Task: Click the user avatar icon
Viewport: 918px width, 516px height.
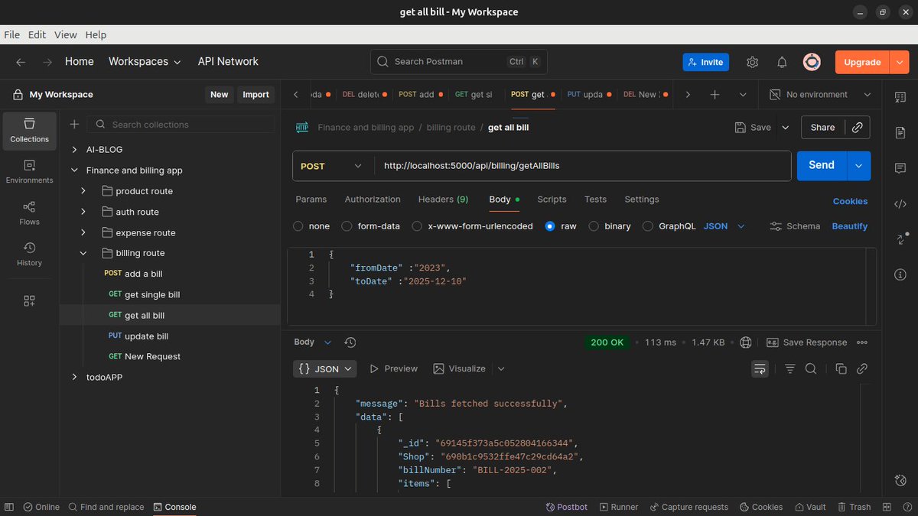Action: point(812,62)
